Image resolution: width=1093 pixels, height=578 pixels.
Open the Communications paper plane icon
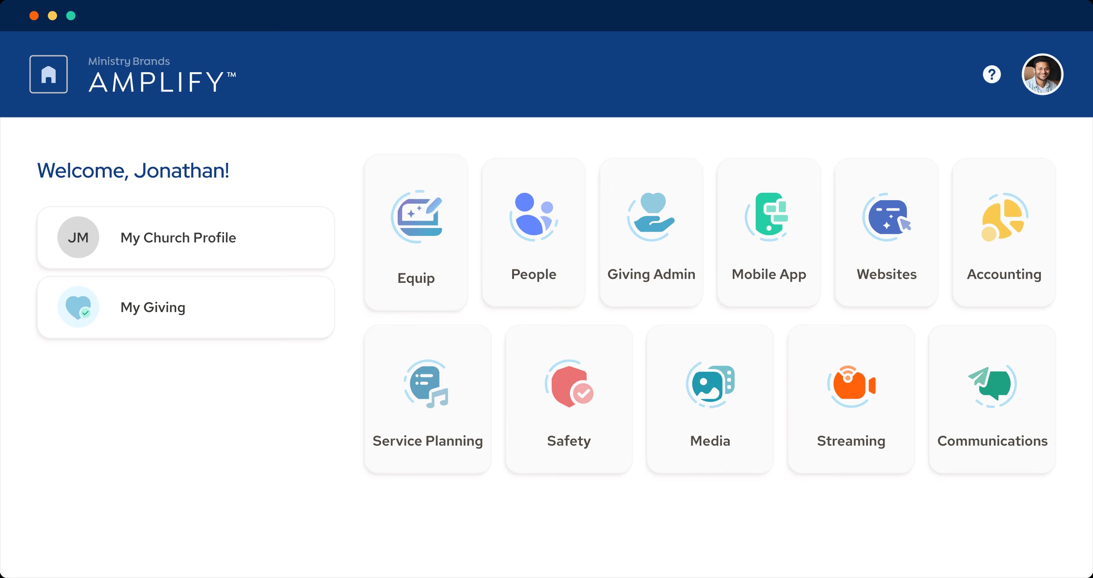992,386
